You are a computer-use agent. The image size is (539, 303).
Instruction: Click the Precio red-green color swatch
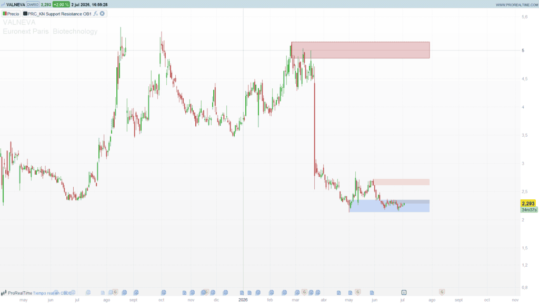coord(5,14)
